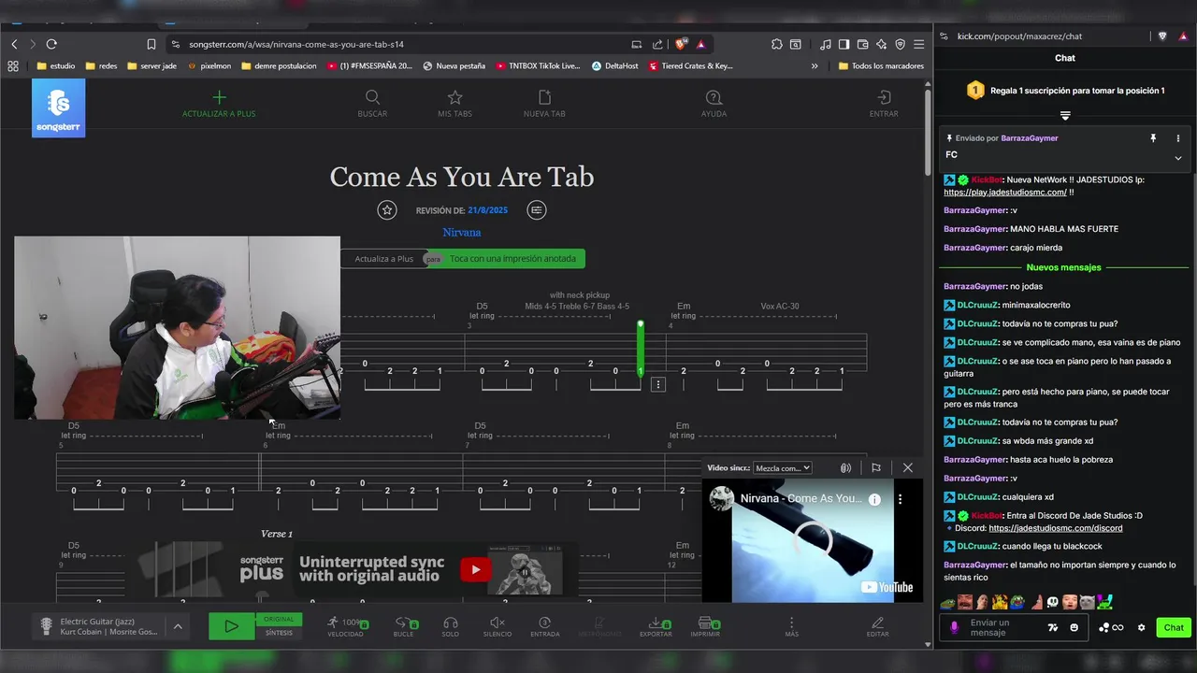This screenshot has width=1197, height=673.
Task: Click the Brave Shields icon
Action: [x=682, y=44]
